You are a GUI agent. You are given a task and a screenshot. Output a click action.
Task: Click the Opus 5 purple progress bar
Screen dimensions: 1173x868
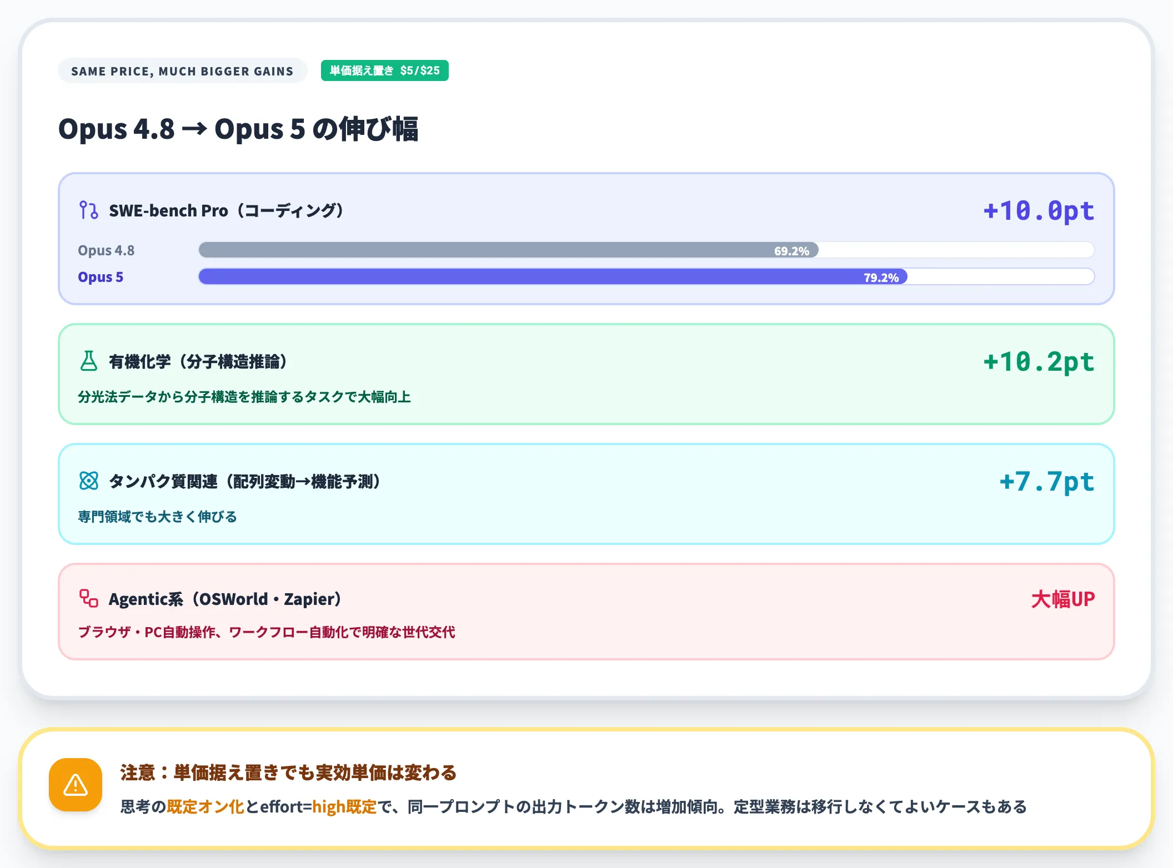click(x=553, y=276)
